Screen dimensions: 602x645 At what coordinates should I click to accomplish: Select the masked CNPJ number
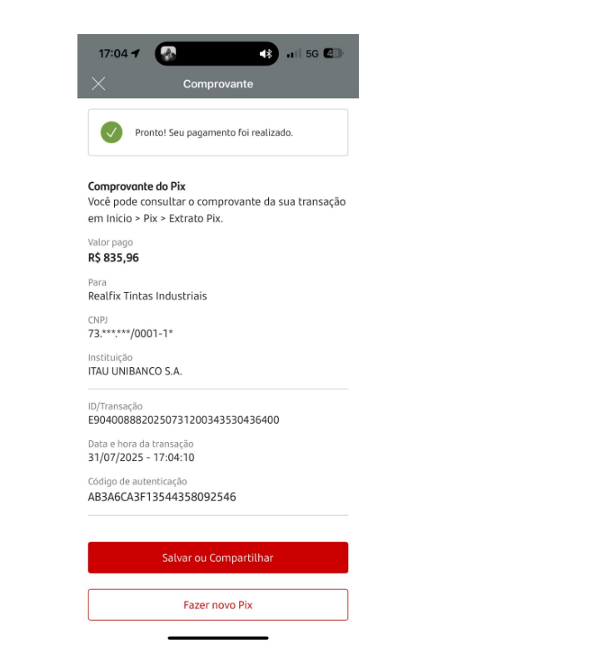131,334
